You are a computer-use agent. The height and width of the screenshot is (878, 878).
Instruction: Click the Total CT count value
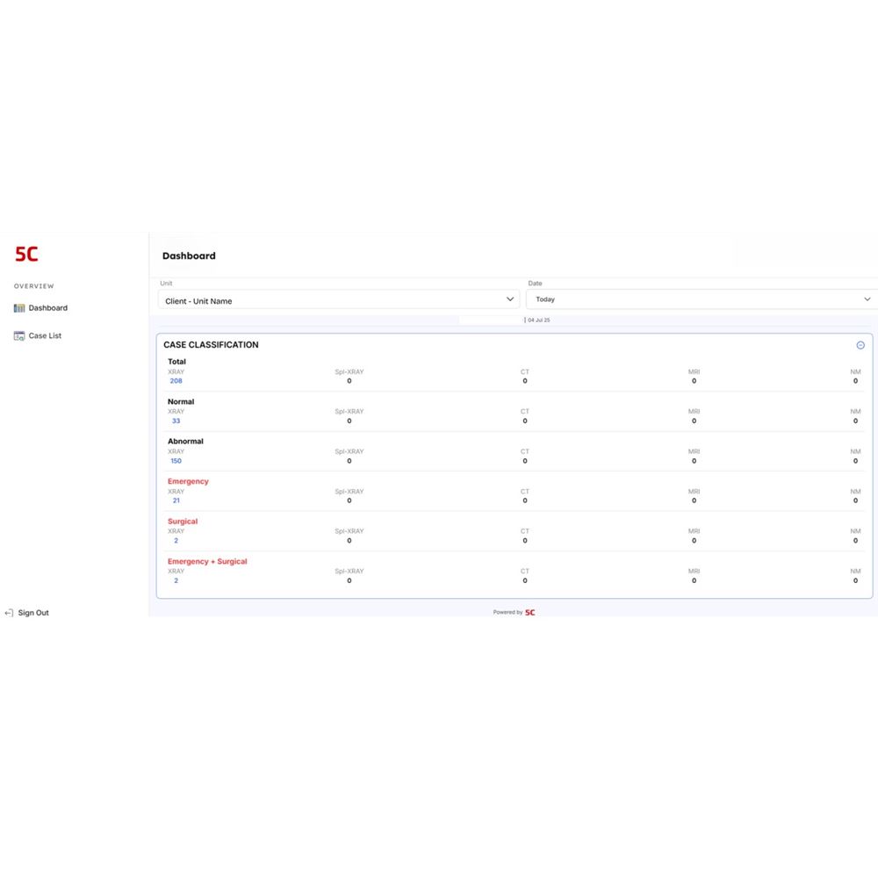[x=525, y=381]
